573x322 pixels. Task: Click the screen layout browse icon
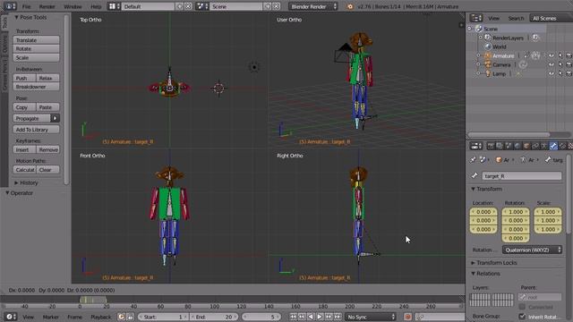click(x=115, y=6)
